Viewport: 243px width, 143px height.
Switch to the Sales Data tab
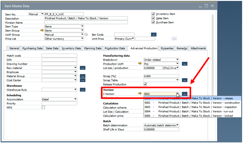[x=52, y=48]
